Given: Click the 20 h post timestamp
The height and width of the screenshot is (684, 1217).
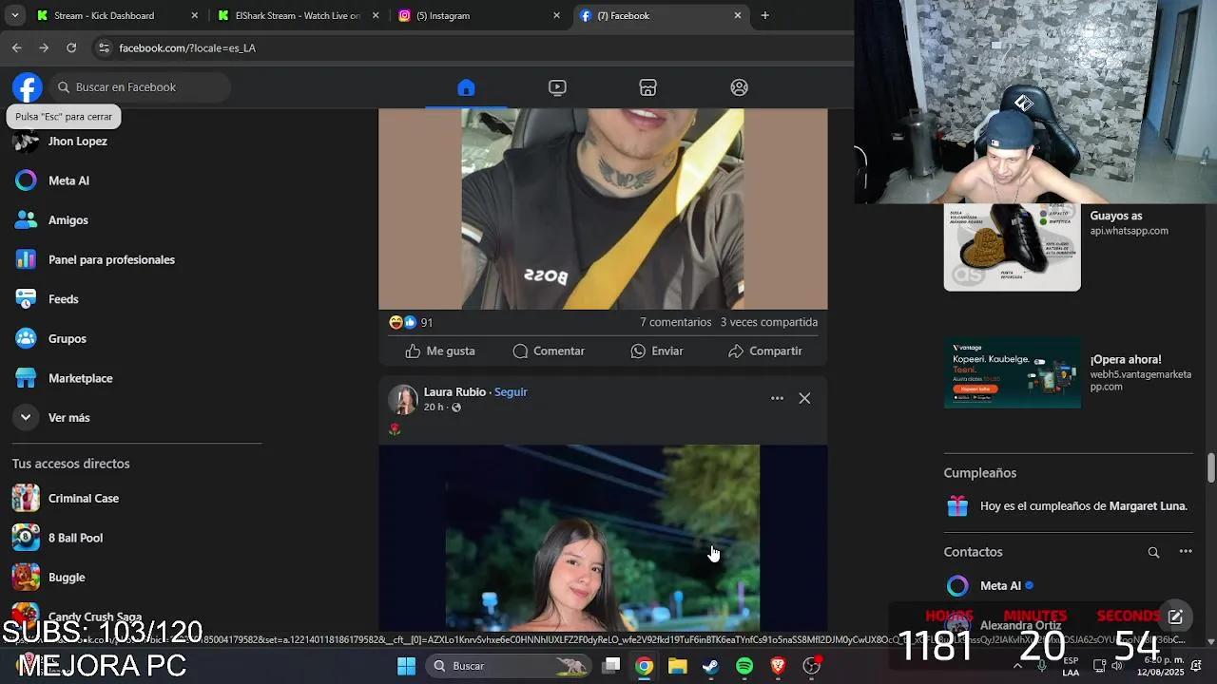Looking at the screenshot, I should [x=434, y=407].
